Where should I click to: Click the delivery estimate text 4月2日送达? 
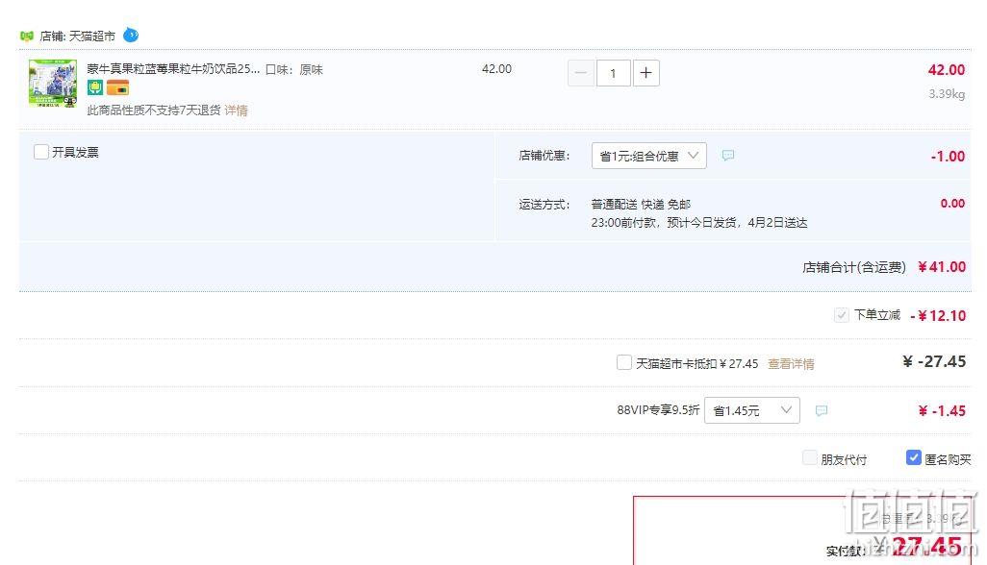point(777,223)
